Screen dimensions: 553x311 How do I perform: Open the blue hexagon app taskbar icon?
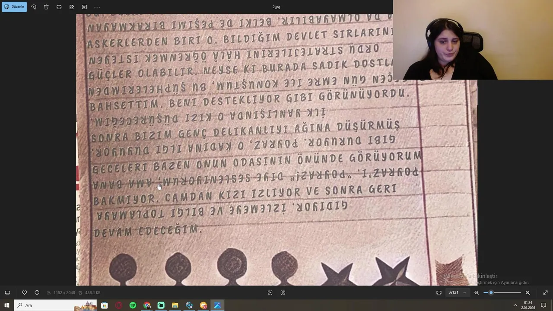point(189,305)
